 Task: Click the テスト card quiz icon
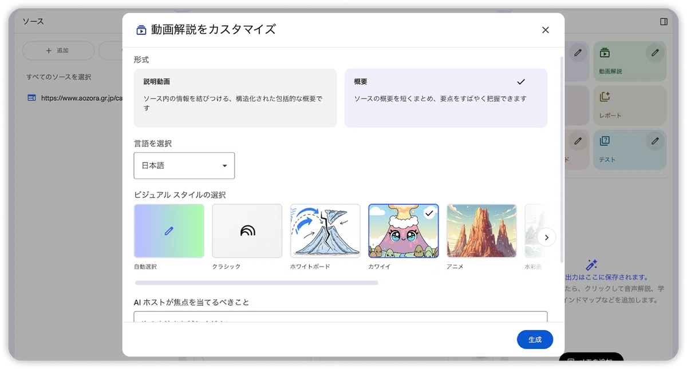pyautogui.click(x=605, y=141)
